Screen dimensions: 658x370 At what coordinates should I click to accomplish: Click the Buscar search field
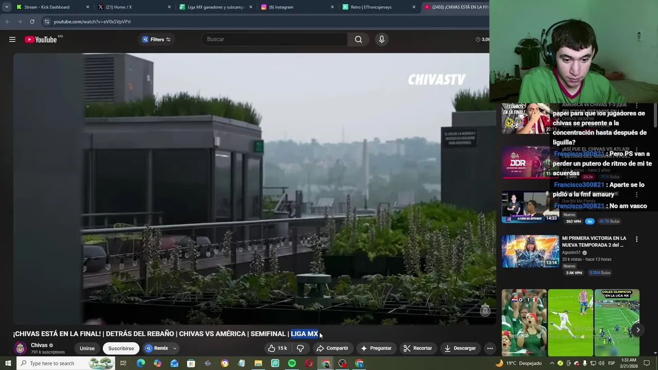click(x=274, y=40)
